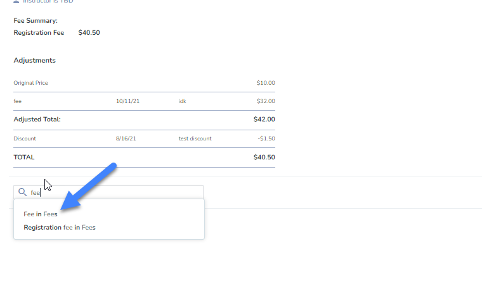Click the $40.50 total amount
The image size is (482, 296).
click(264, 157)
